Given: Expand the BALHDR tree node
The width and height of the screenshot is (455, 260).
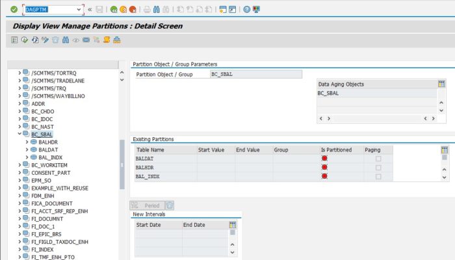Looking at the screenshot, I should (x=27, y=142).
